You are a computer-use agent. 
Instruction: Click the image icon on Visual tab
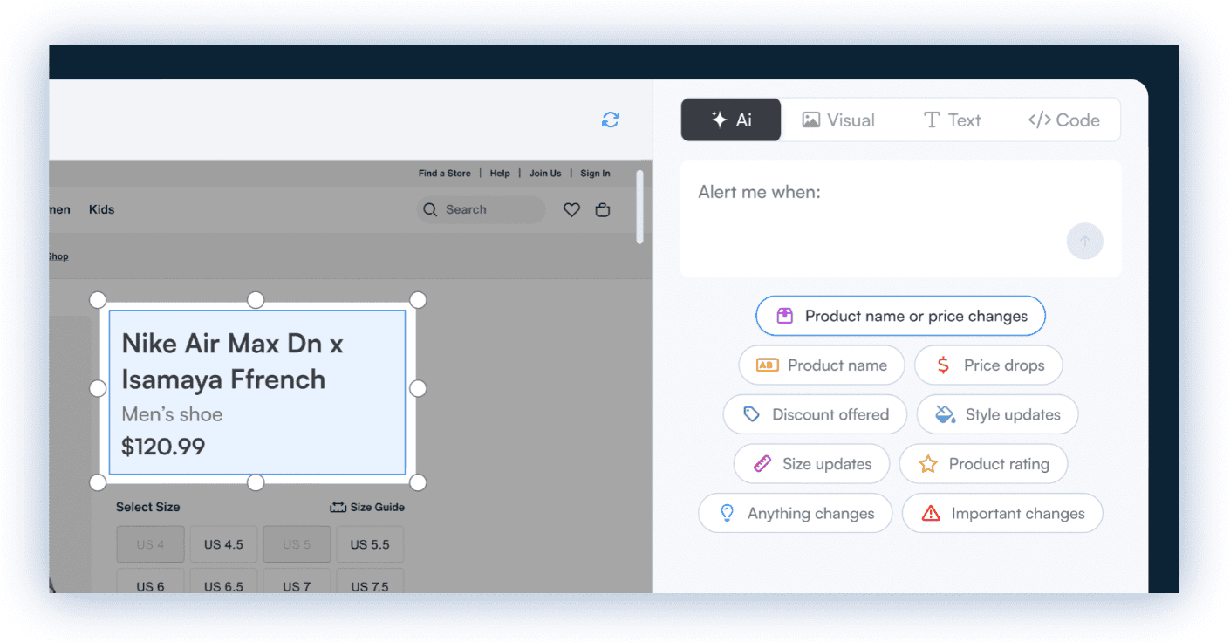pos(811,120)
